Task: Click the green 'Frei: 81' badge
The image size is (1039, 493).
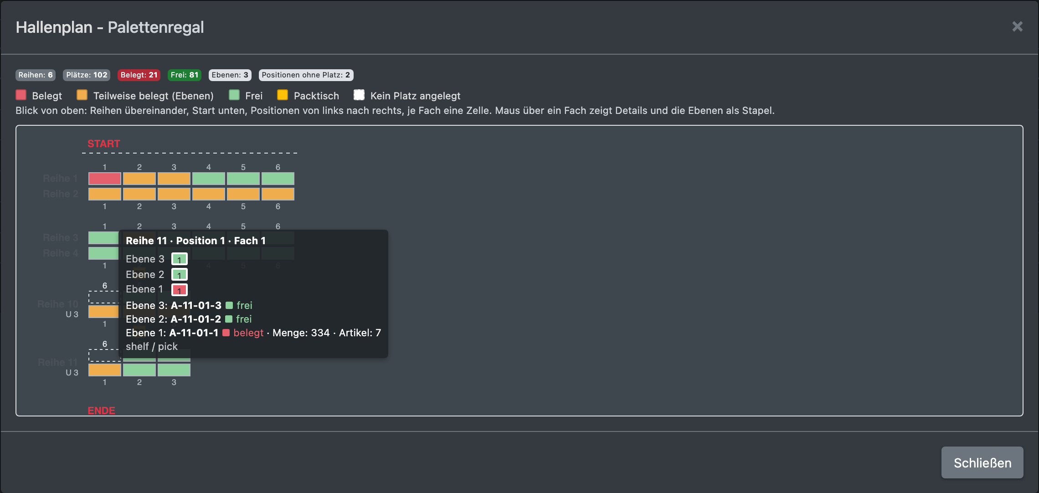Action: (x=185, y=75)
